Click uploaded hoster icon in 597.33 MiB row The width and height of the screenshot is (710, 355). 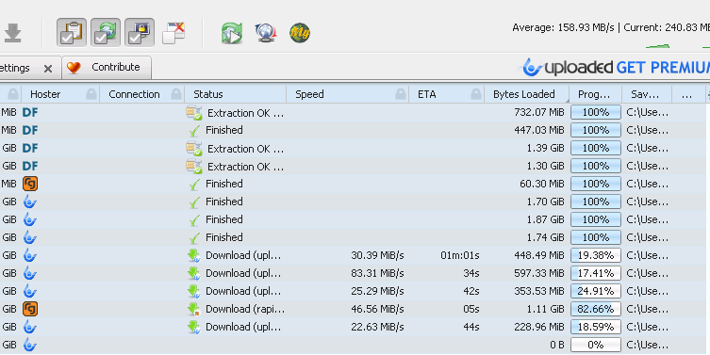30,273
